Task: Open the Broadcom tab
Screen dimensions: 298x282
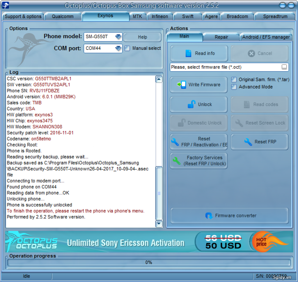Action: click(237, 17)
